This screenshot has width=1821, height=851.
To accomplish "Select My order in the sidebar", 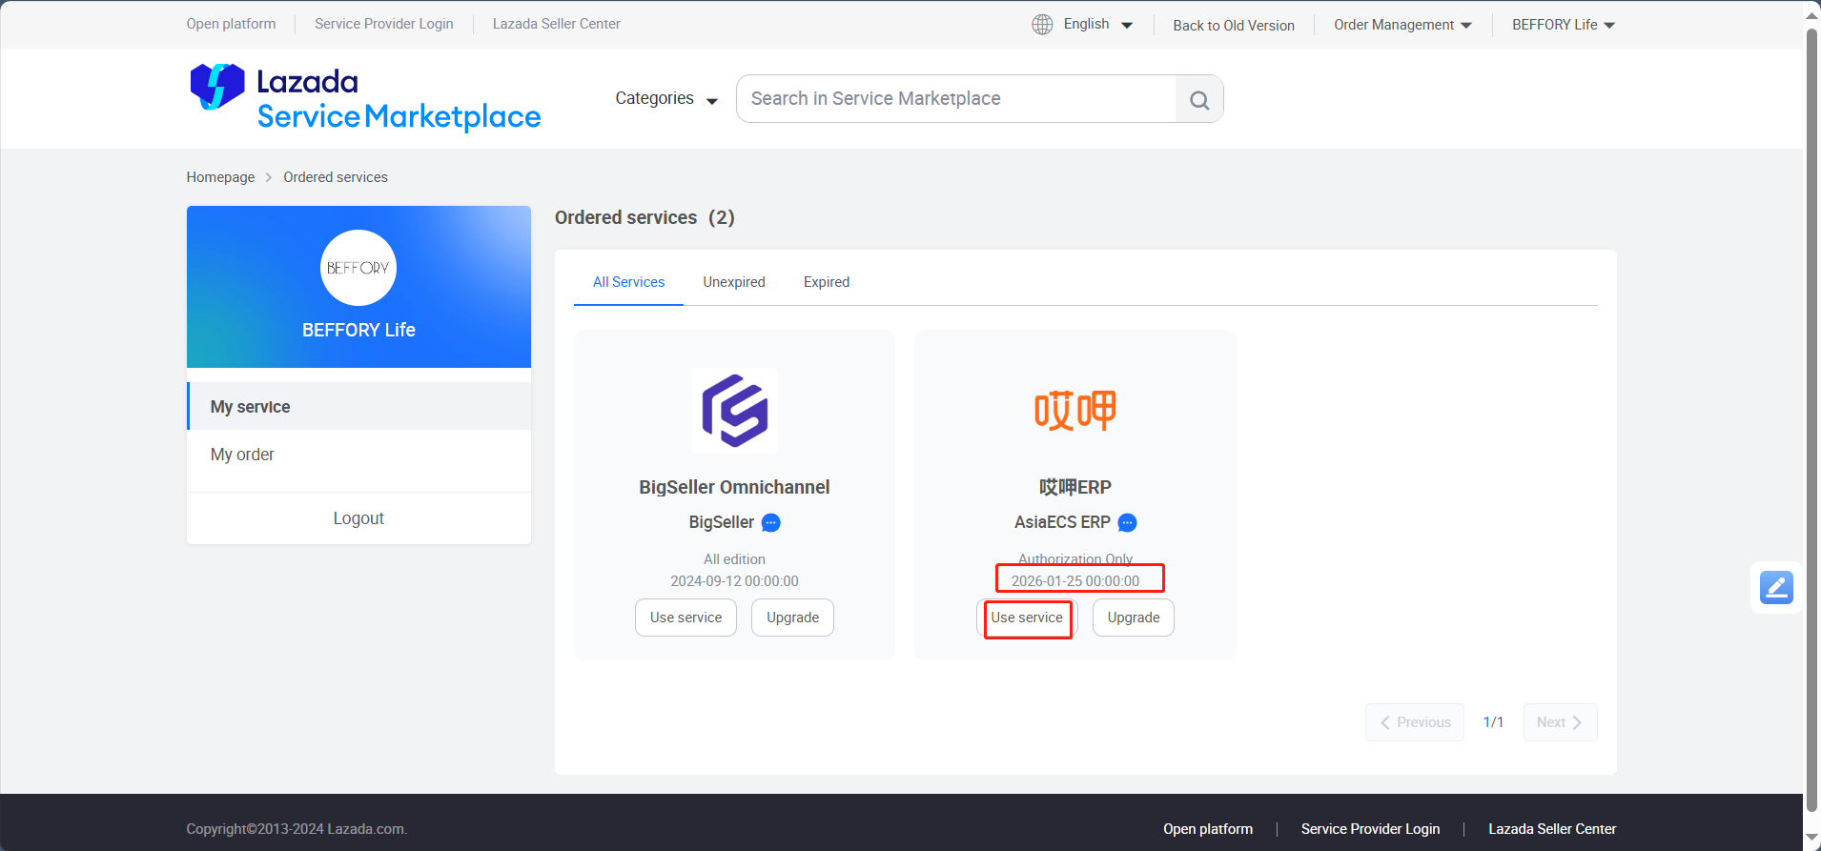I will 359,455.
